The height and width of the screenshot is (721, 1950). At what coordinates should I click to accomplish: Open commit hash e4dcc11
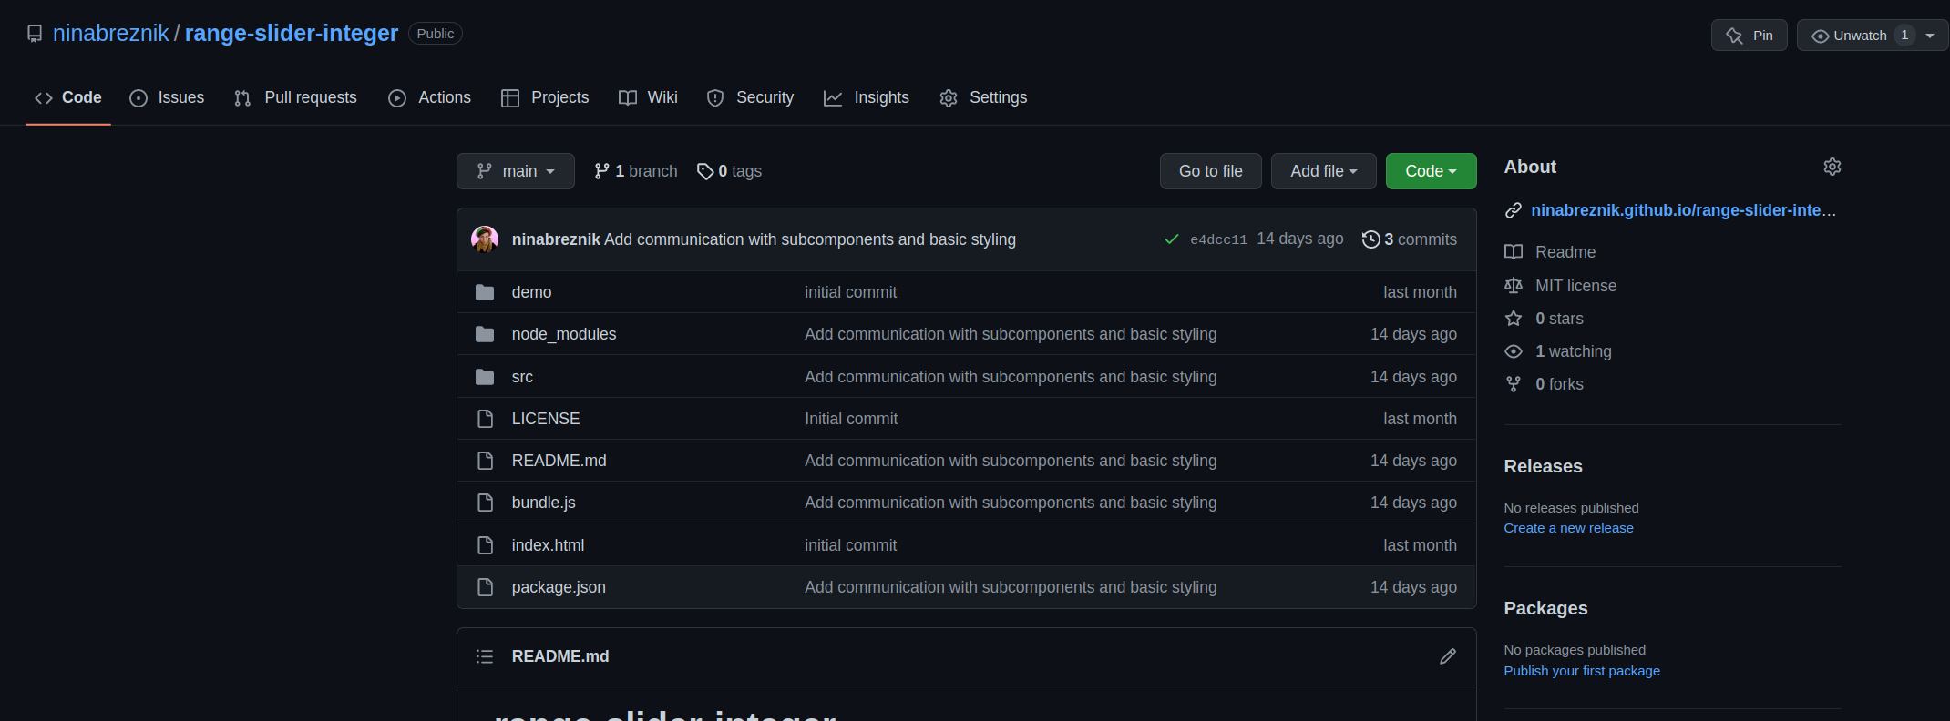(x=1218, y=239)
